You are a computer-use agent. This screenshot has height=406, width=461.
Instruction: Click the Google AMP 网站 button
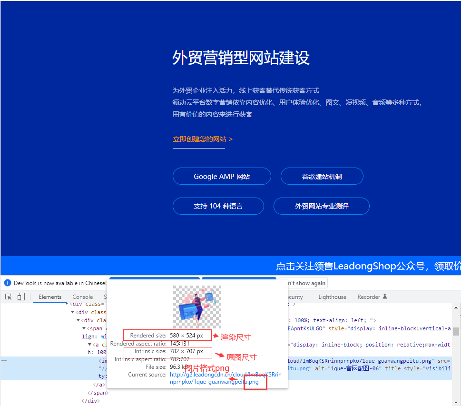pos(222,176)
